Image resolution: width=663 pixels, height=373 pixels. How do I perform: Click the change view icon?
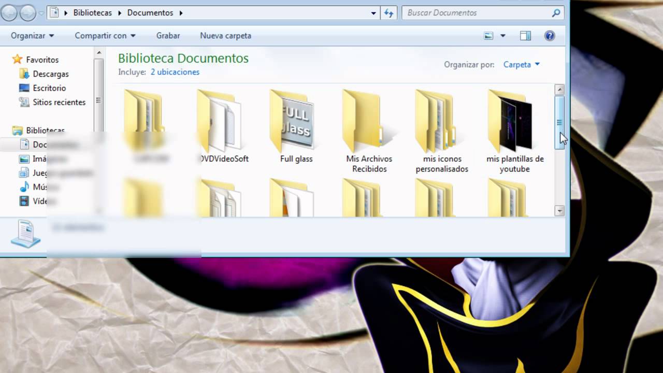(x=488, y=36)
